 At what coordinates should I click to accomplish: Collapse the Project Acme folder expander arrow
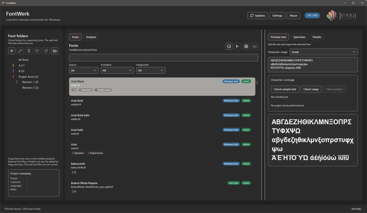tap(10, 77)
